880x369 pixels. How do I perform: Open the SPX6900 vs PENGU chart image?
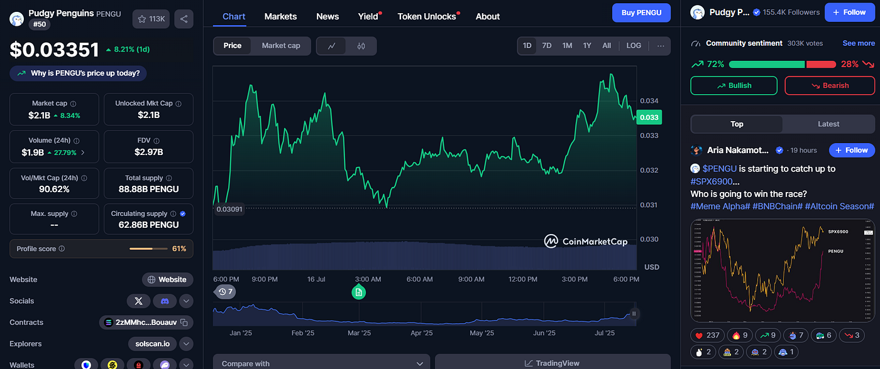click(783, 270)
